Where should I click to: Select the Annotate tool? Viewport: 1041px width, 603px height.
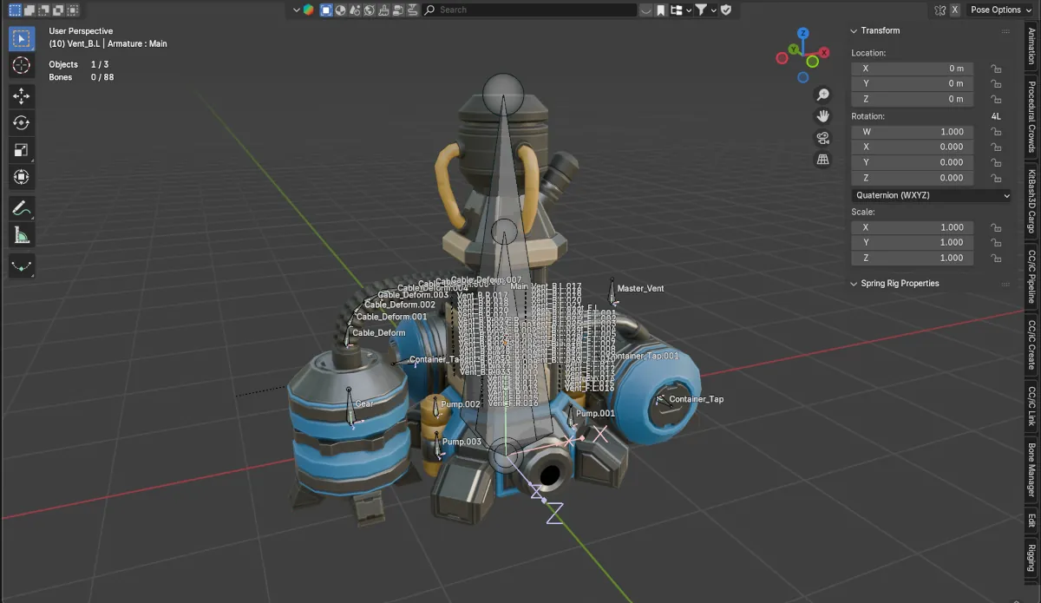point(22,208)
